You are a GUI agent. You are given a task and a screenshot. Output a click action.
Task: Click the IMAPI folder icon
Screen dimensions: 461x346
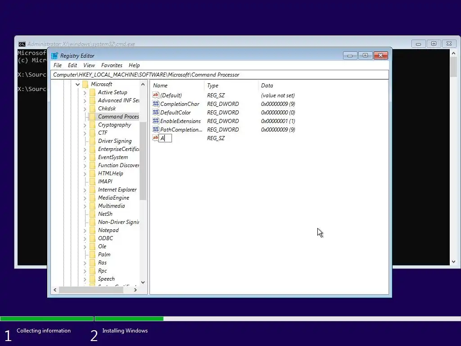(x=92, y=182)
